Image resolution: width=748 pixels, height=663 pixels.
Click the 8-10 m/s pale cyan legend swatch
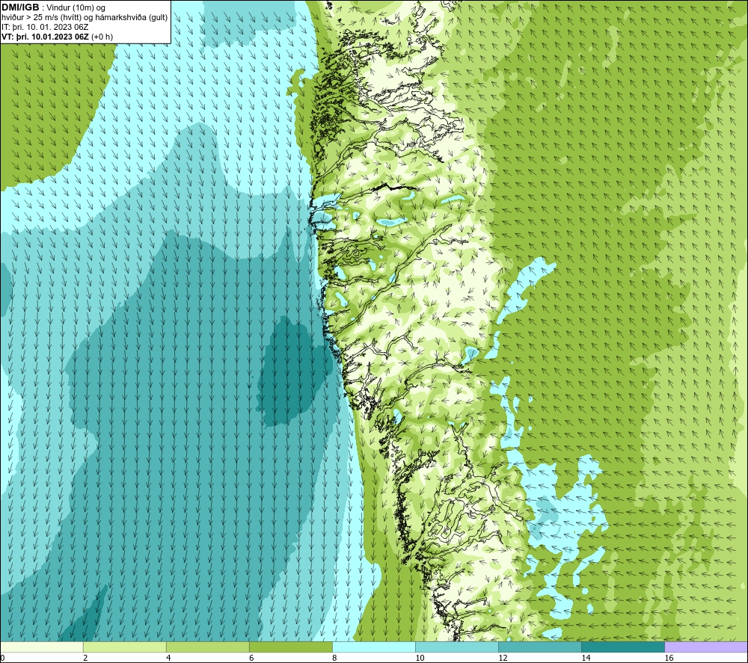click(x=373, y=647)
